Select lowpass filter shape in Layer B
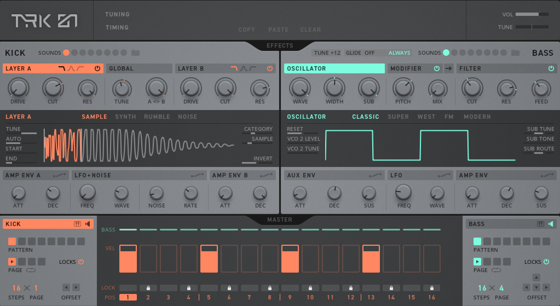The width and height of the screenshot is (560, 306). point(234,68)
